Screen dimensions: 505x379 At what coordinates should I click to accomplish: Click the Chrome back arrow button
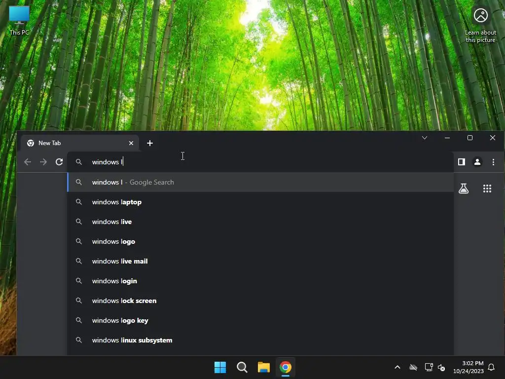tap(28, 162)
